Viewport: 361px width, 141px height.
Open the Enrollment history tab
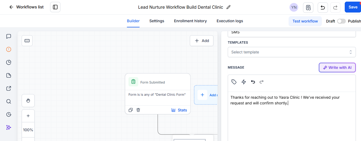190,21
